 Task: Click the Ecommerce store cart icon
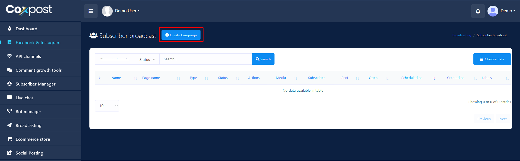point(9,139)
